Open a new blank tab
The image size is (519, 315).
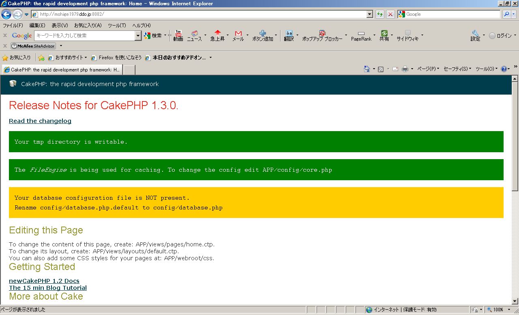click(129, 70)
